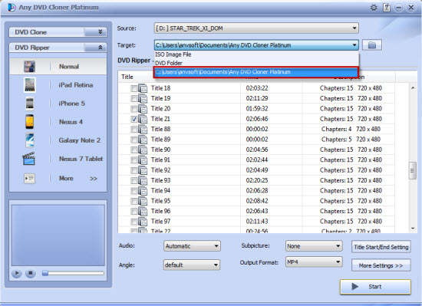Check the Title 95 checkbox

(134, 201)
